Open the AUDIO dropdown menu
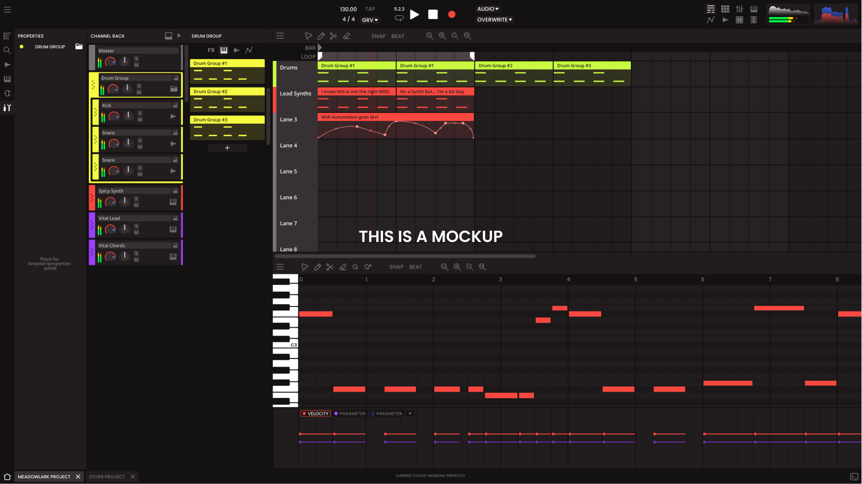862x484 pixels. point(488,8)
